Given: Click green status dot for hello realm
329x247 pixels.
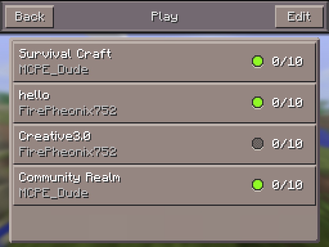Looking at the screenshot, I should click(258, 103).
